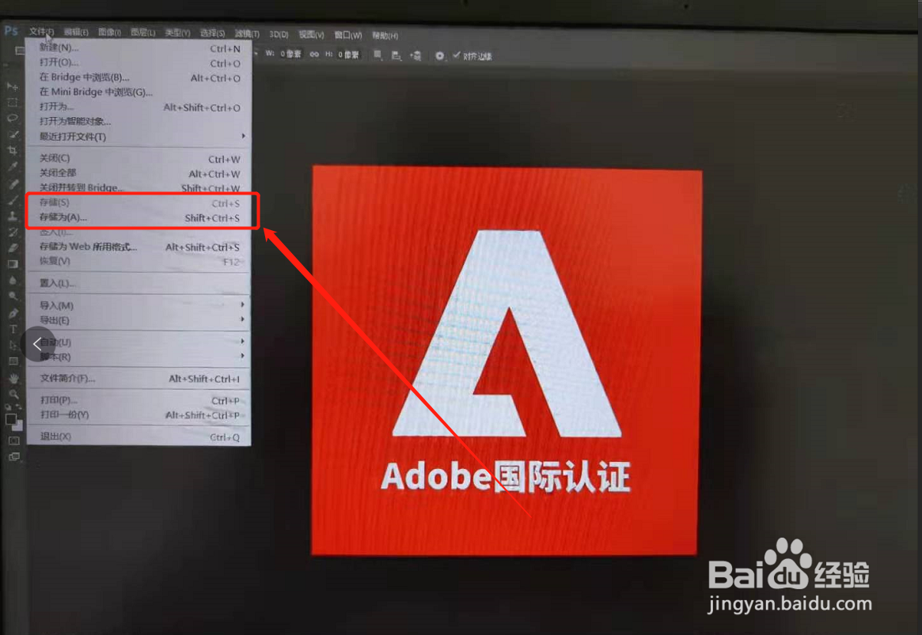This screenshot has height=635, width=922.
Task: Click the 文件(F) menu title
Action: [x=42, y=32]
